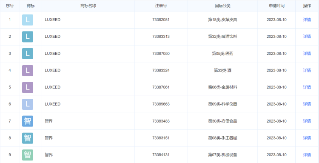Click the LUXEED name in row 4

(52, 70)
